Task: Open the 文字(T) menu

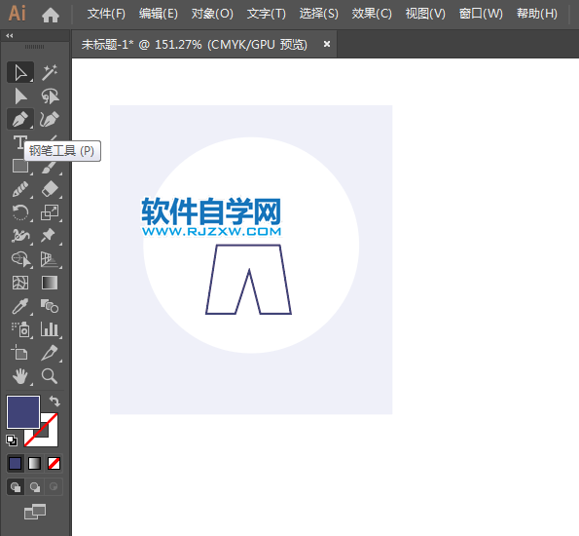Action: coord(266,14)
